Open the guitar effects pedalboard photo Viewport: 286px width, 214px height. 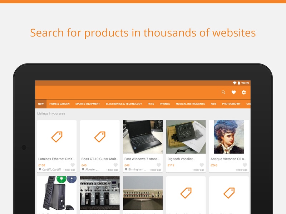(100, 193)
